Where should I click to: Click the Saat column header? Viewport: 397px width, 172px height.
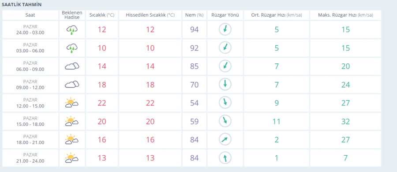click(30, 15)
